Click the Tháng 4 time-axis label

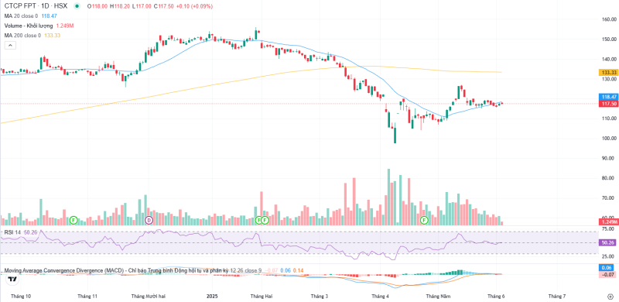[380, 296]
